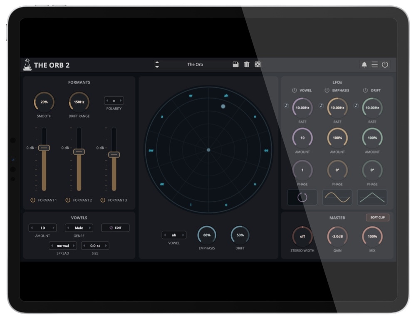This screenshot has height=319, width=416.
Task: Toggle the Vowel LFO power icon
Action: pyautogui.click(x=294, y=90)
